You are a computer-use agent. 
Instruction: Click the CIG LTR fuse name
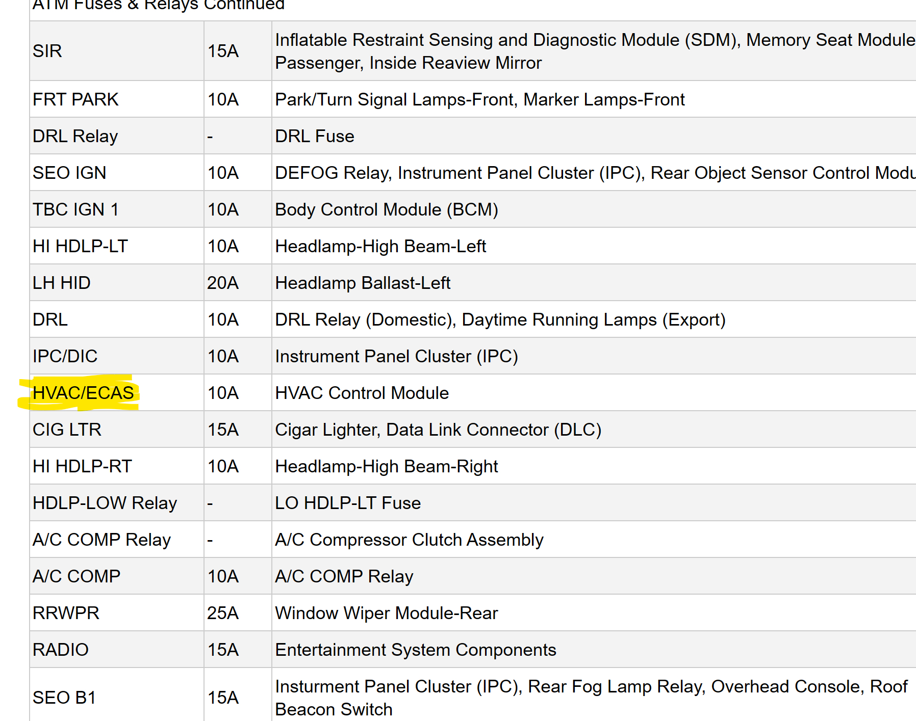coord(67,430)
